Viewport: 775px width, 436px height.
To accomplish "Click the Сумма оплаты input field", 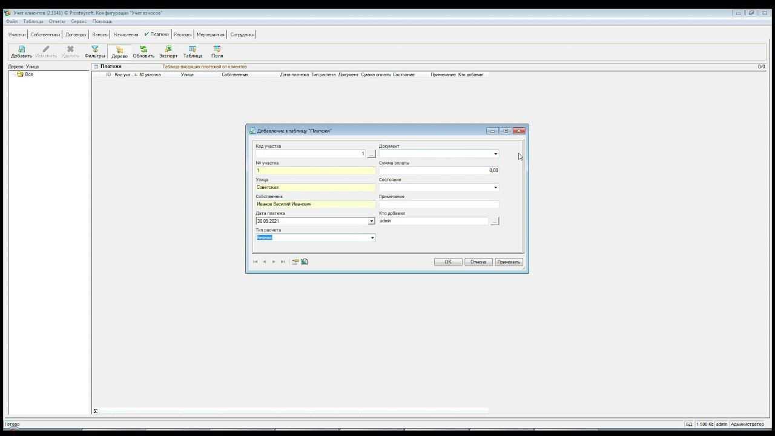I will 439,171.
